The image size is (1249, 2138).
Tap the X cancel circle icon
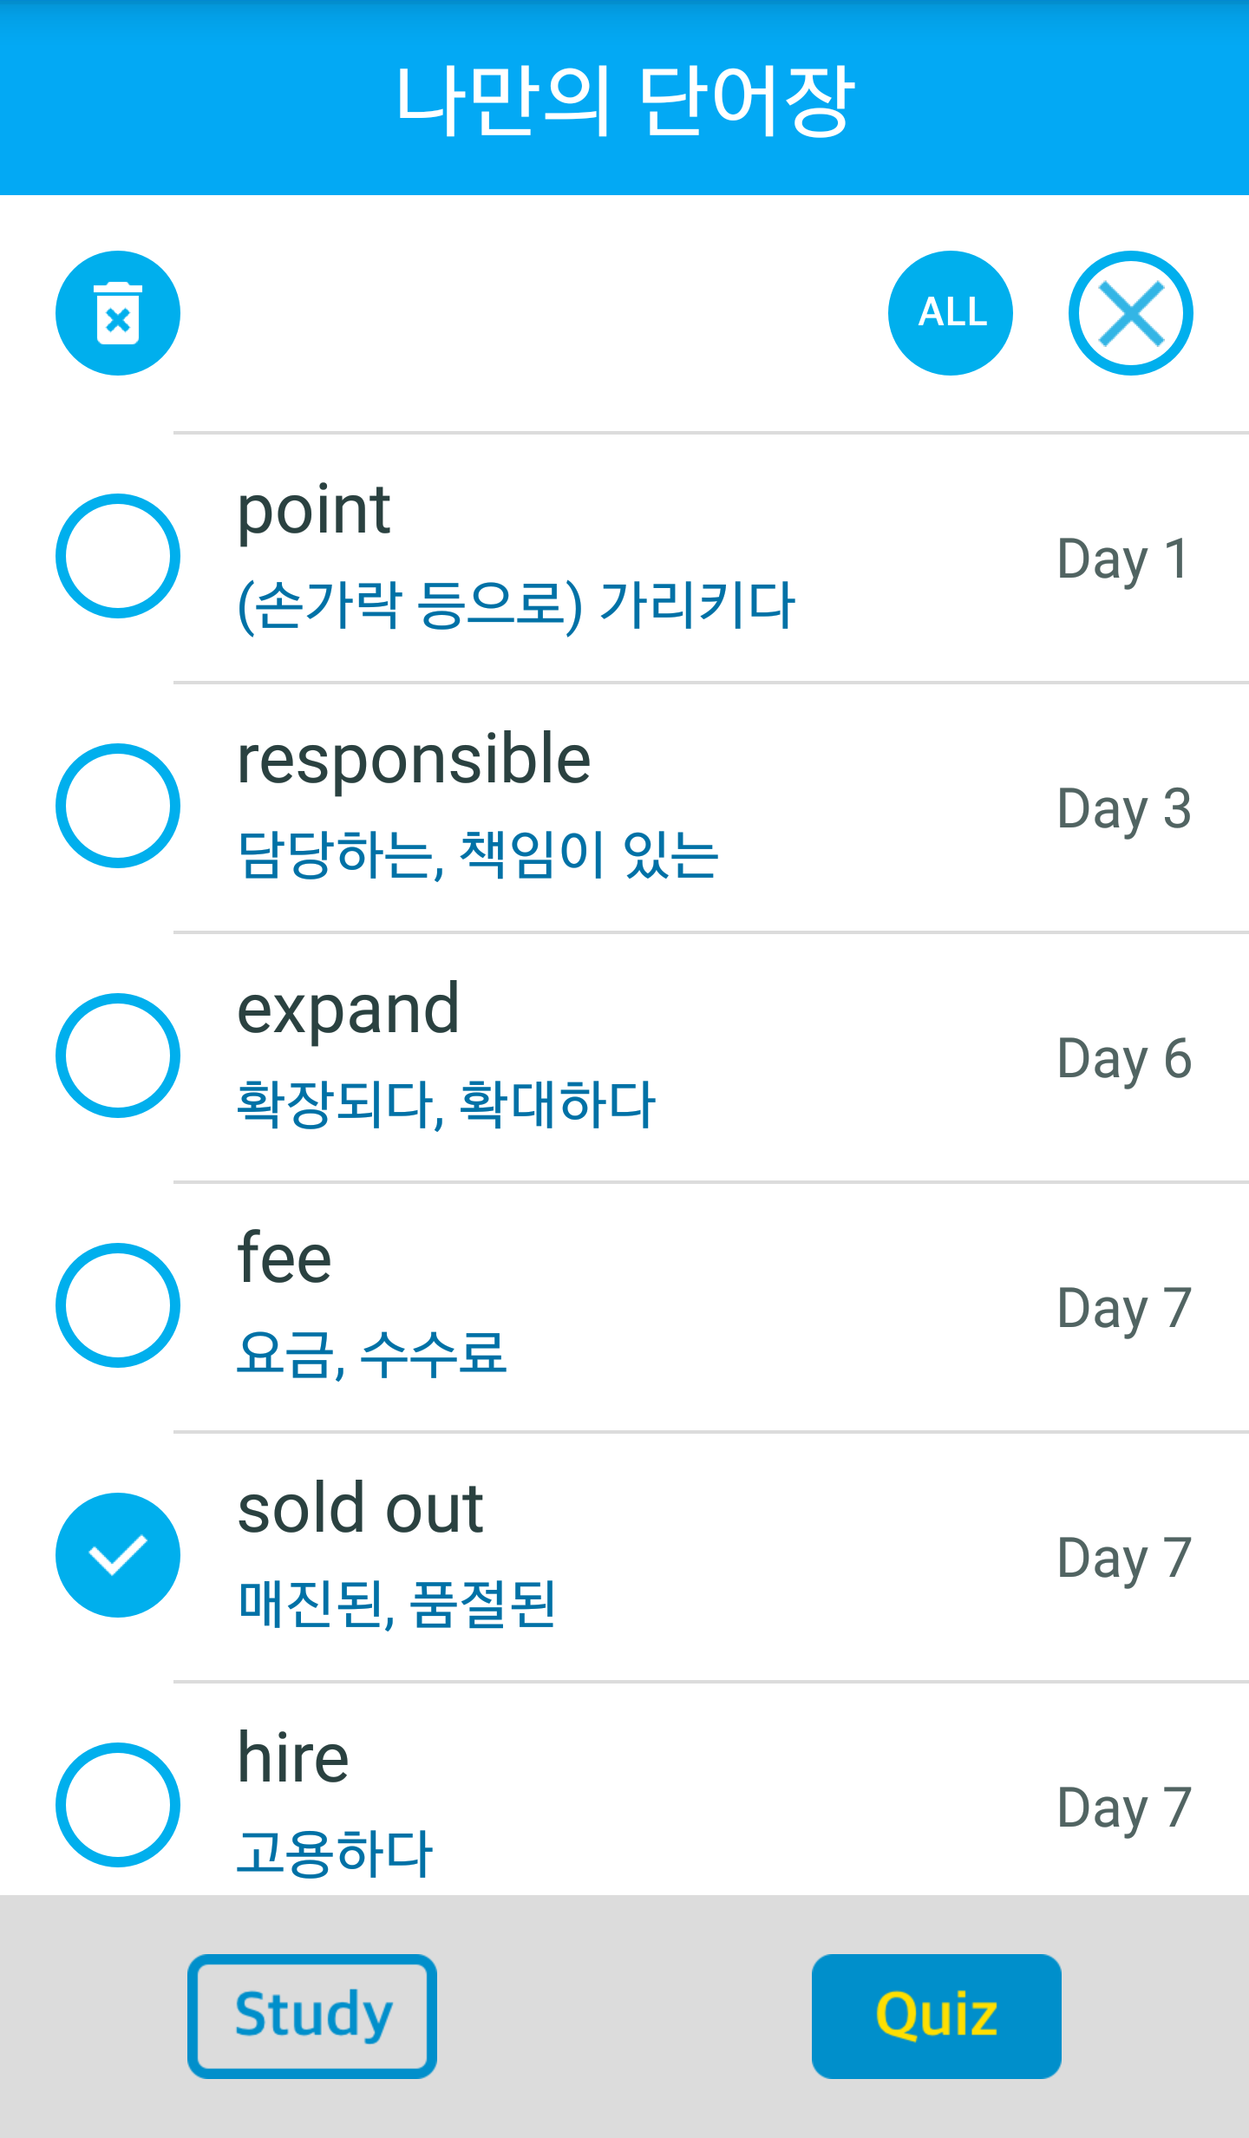click(1130, 313)
